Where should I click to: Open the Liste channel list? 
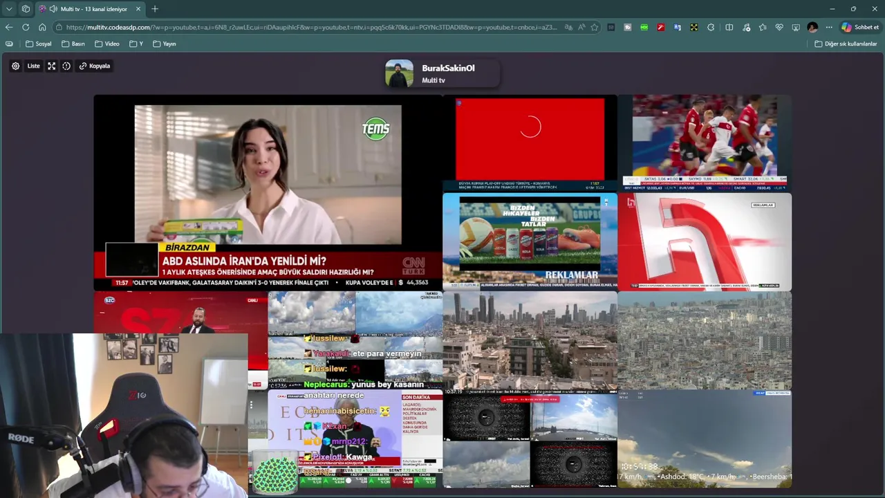pyautogui.click(x=33, y=66)
